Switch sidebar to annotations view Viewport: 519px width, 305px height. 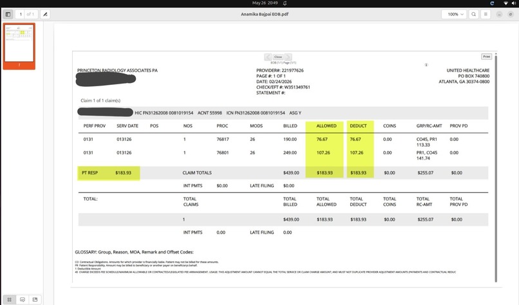tap(22, 299)
